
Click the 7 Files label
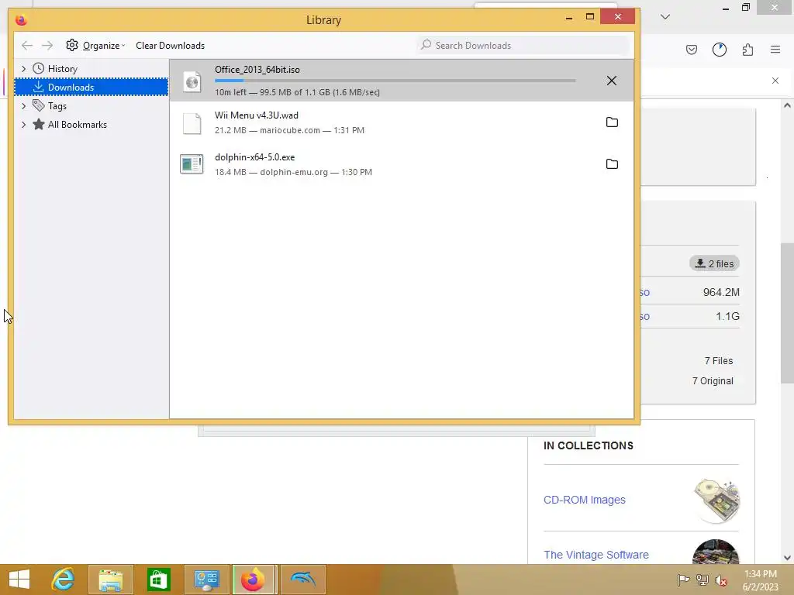pyautogui.click(x=719, y=361)
